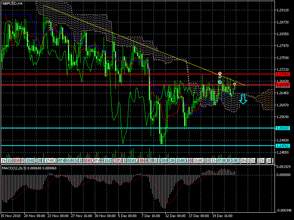Click the GBPUSD,H4 chart title label
Image resolution: width=294 pixels, height=220 pixels.
[12, 3]
